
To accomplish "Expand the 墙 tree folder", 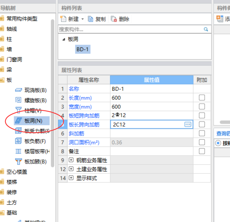I will click(x=2, y=49).
